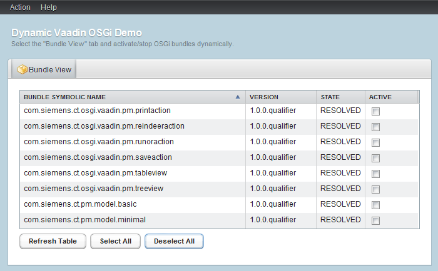
Task: Click the Active column header
Action: point(391,97)
